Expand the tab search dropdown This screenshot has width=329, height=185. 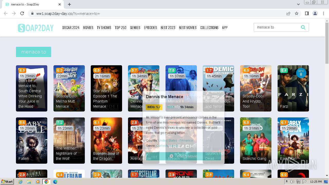[298, 4]
